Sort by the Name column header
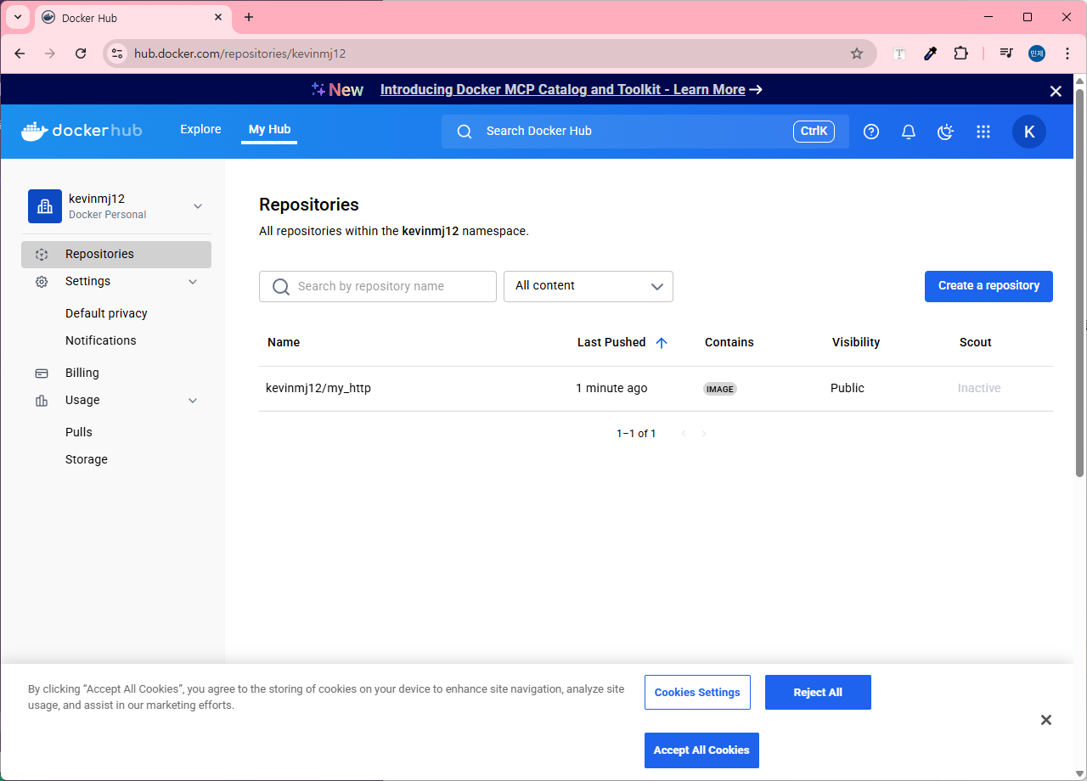Screen dimensions: 1087x781 (x=284, y=343)
